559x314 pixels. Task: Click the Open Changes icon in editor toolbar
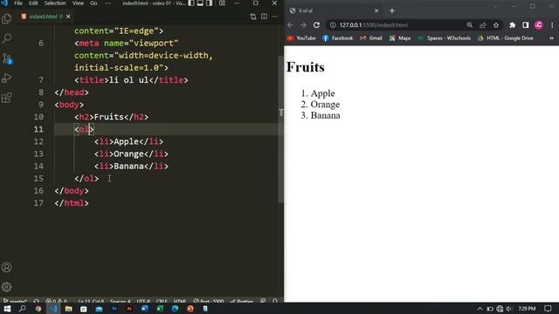pyautogui.click(x=252, y=17)
